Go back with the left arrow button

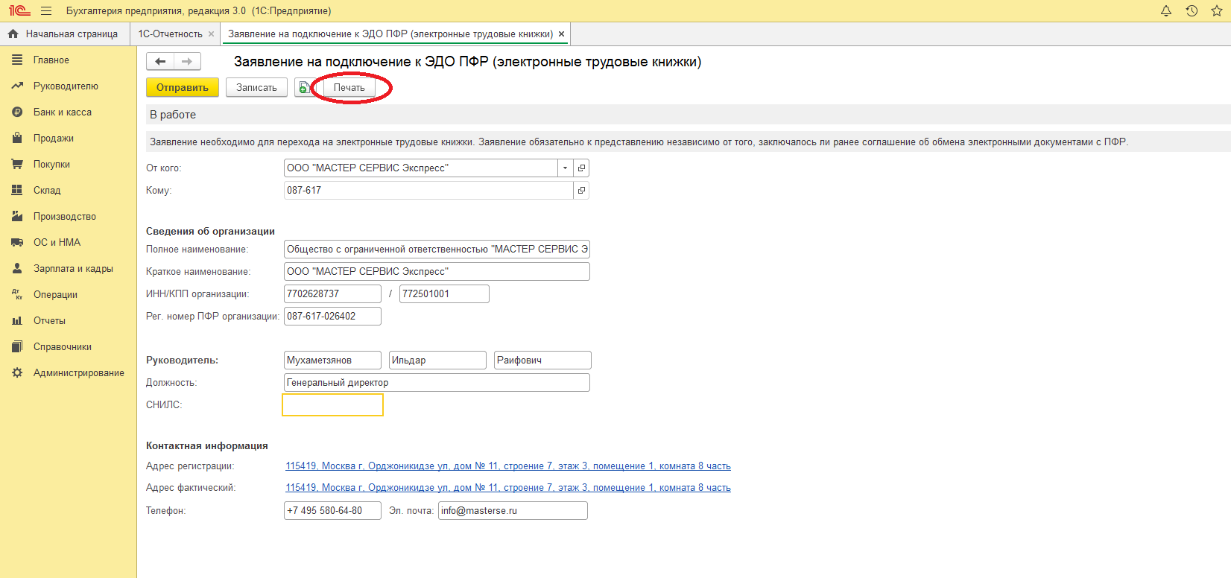click(x=160, y=62)
